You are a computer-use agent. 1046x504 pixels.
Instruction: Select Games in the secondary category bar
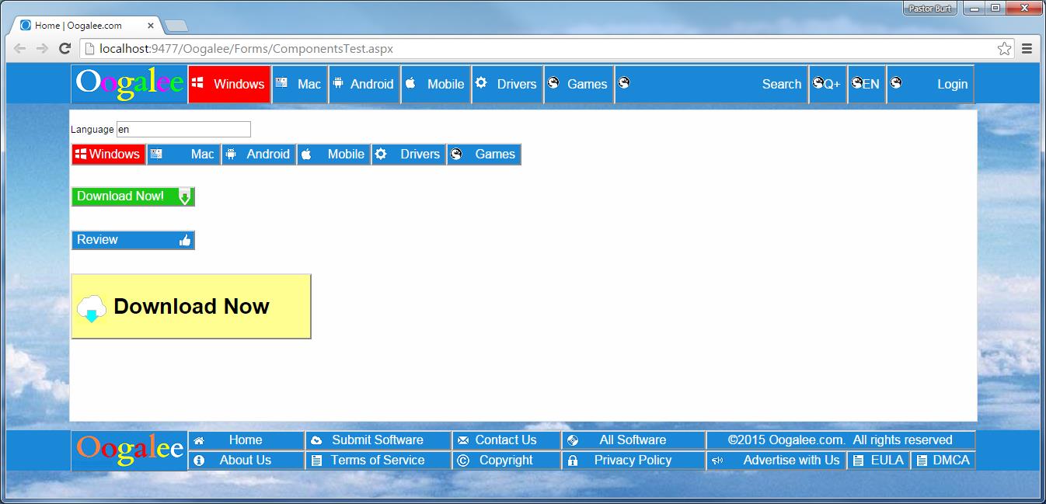pos(483,154)
